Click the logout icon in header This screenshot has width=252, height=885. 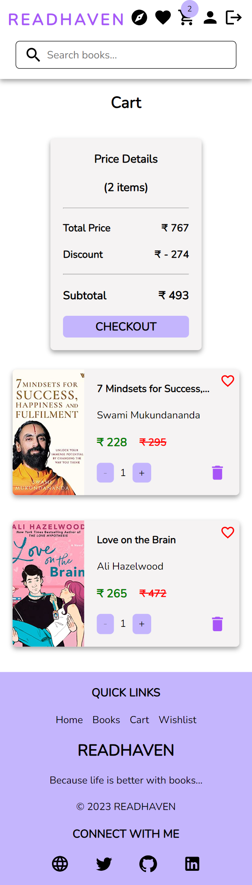pyautogui.click(x=233, y=17)
